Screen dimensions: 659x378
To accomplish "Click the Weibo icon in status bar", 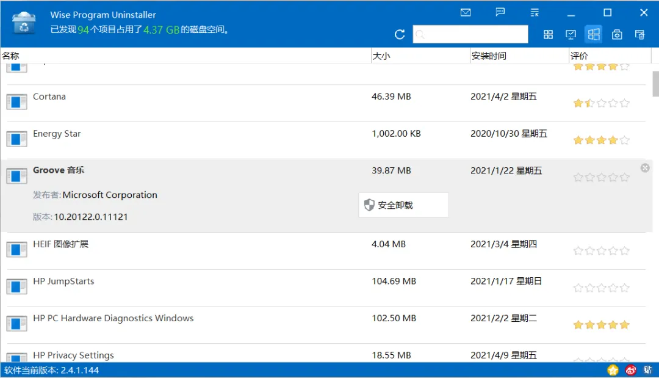I will tap(630, 370).
